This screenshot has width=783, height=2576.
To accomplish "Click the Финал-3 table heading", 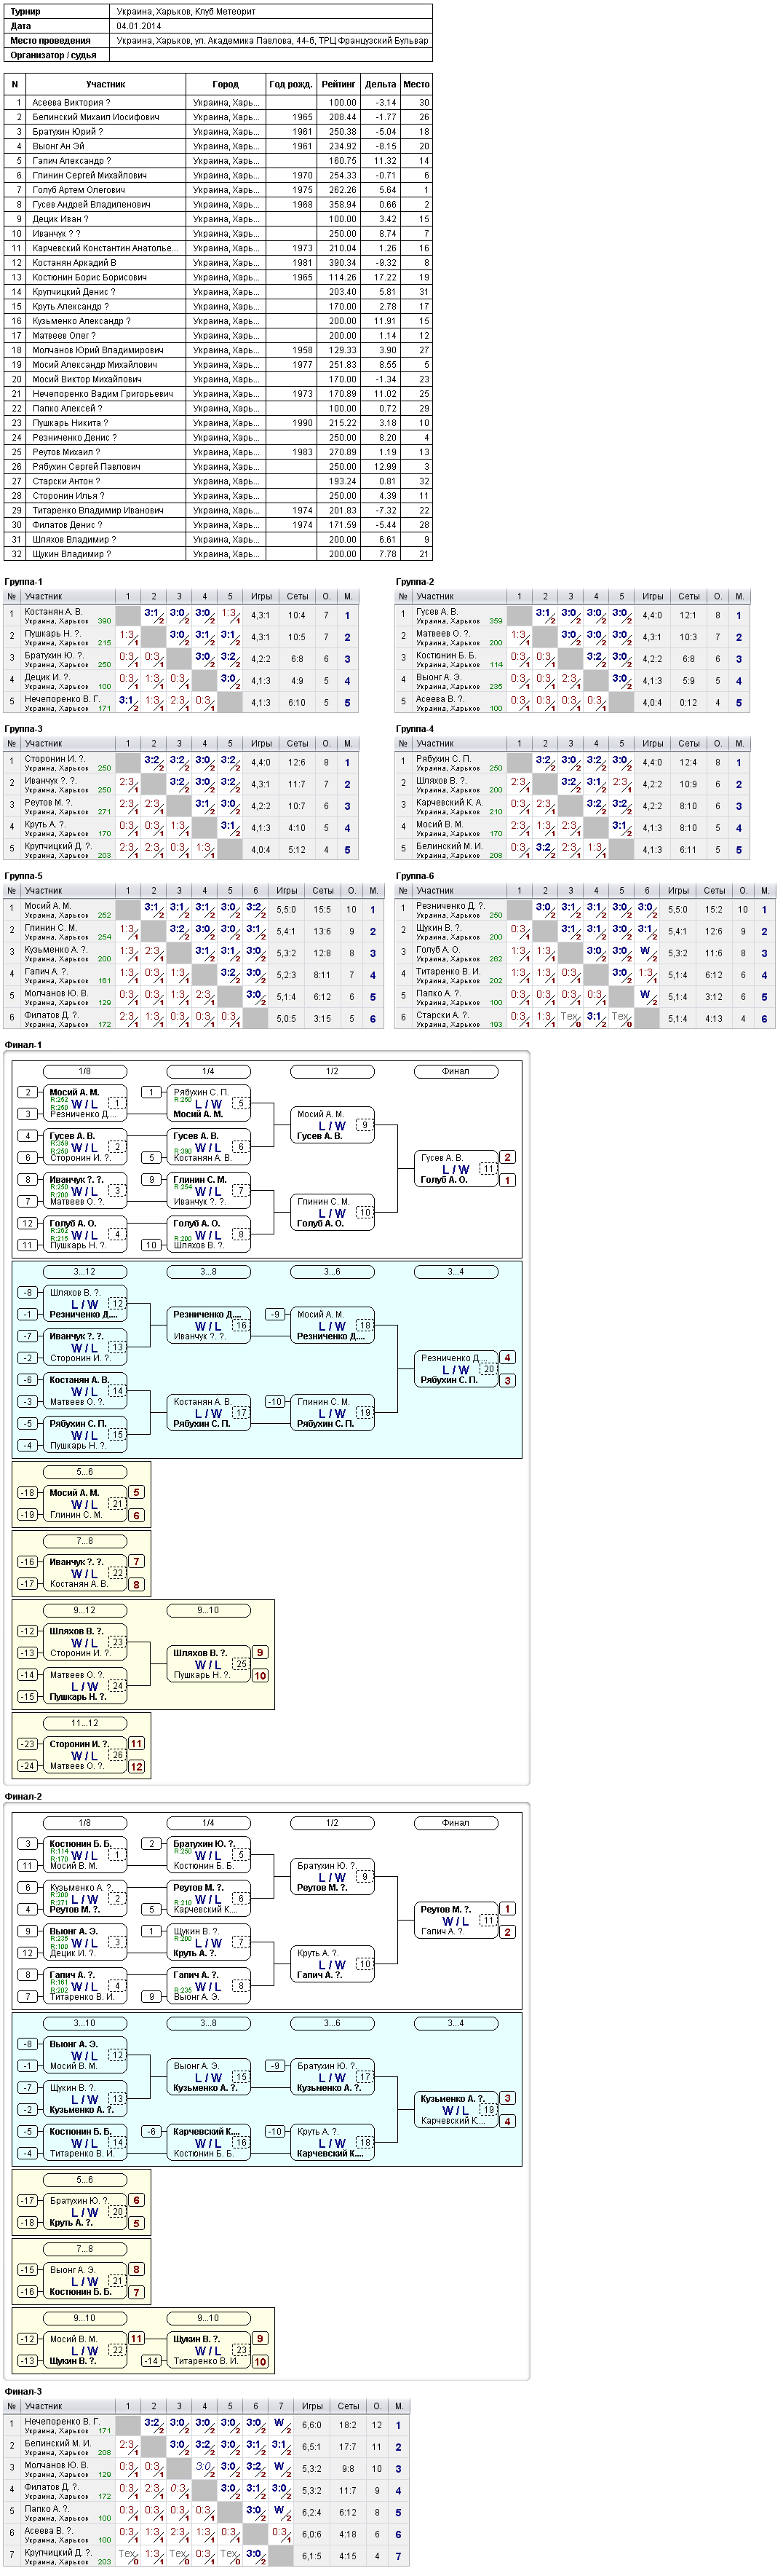I will 23,2391.
